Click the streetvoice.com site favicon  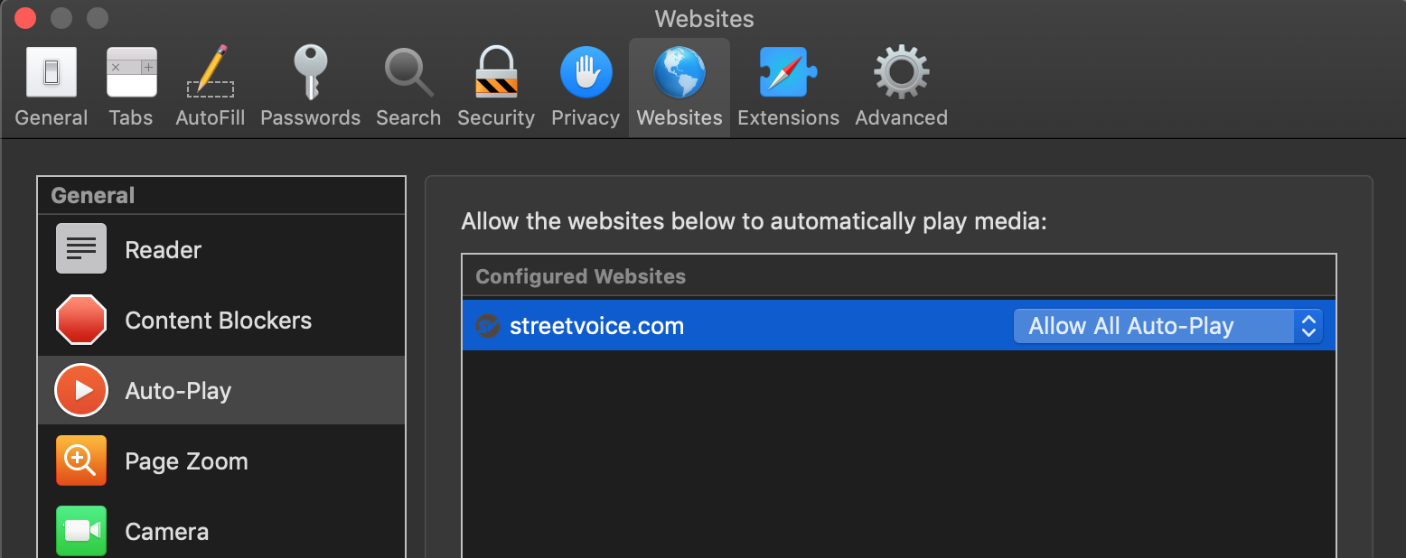(488, 326)
